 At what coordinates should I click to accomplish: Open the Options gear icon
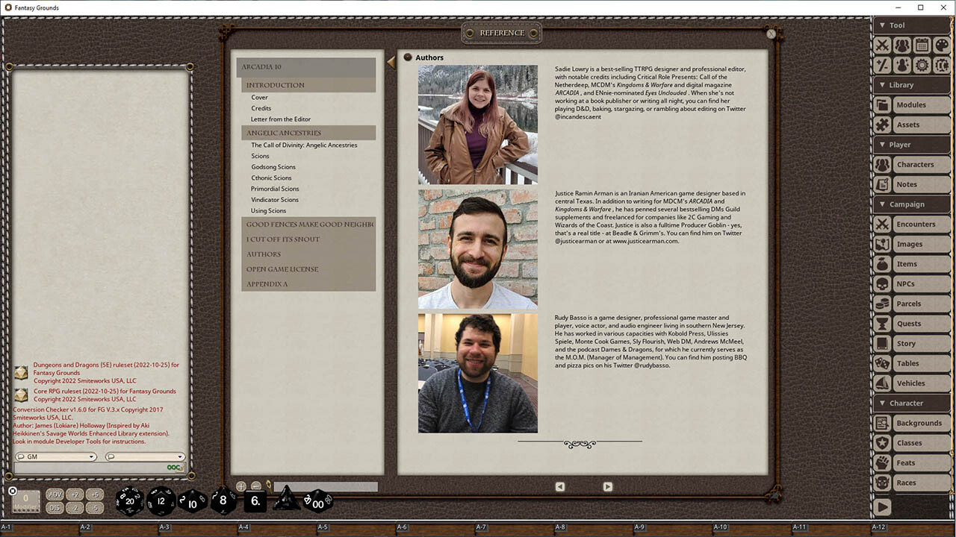[921, 66]
